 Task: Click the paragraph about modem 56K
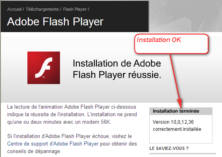point(72,115)
